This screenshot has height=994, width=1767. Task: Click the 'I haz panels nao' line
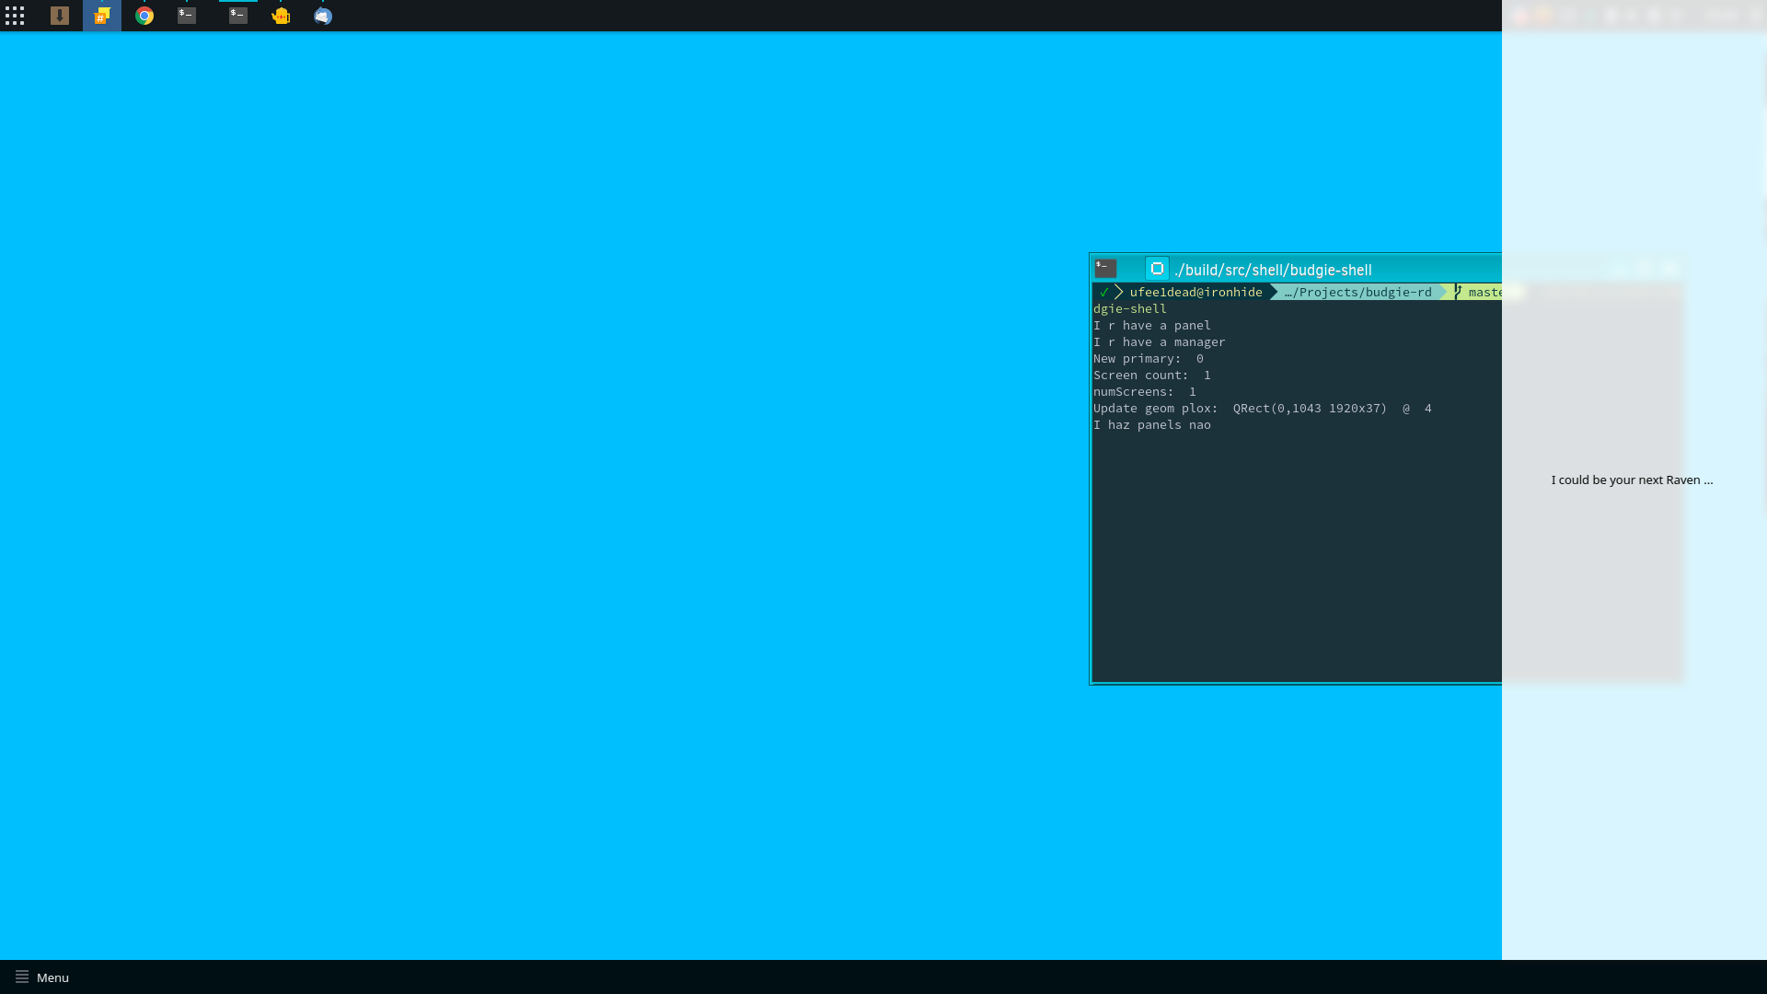click(x=1152, y=424)
